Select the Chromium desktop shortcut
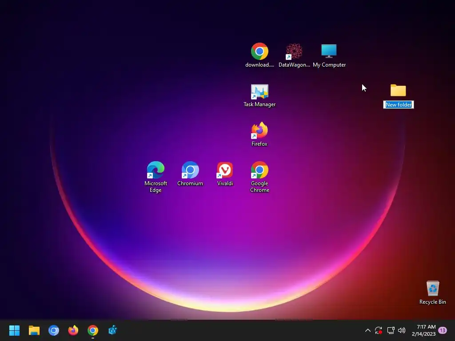Image resolution: width=455 pixels, height=341 pixels. tap(190, 170)
